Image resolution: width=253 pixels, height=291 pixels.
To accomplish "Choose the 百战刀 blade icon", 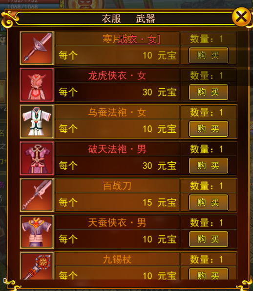I will pyautogui.click(x=37, y=195).
